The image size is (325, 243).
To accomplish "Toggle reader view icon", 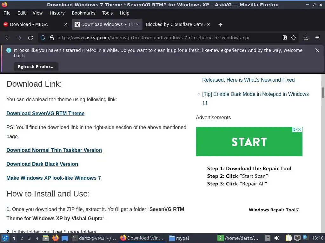I will [x=285, y=38].
